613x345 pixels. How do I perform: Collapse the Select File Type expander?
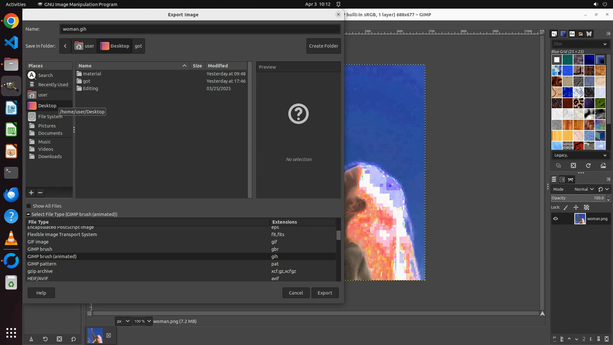[x=28, y=214]
